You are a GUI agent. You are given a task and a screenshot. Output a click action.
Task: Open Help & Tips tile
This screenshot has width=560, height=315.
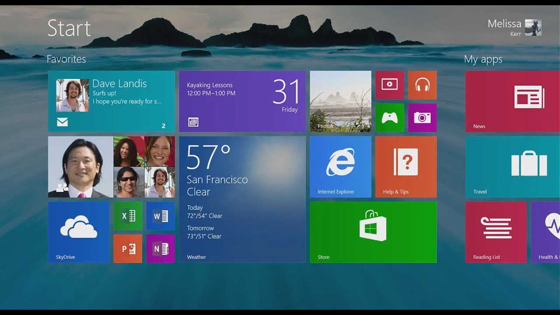click(406, 167)
